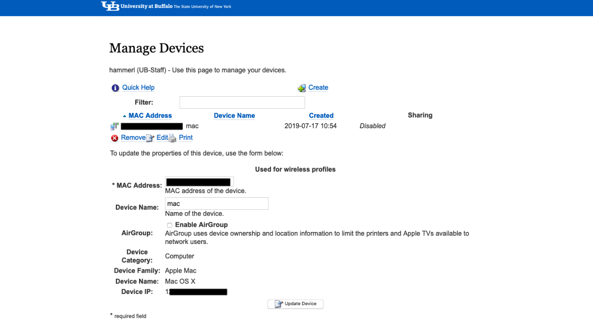Click the blue Quick Help info icon
The width and height of the screenshot is (593, 325).
click(115, 88)
